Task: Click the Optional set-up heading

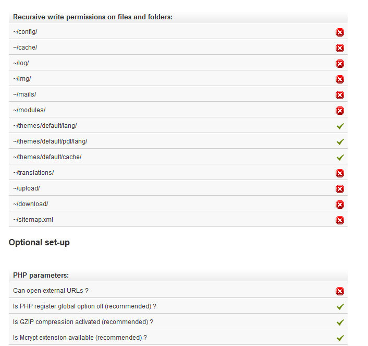Action: click(39, 243)
